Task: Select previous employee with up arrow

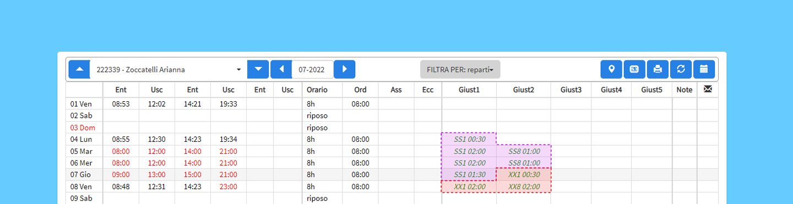Action: tap(79, 69)
